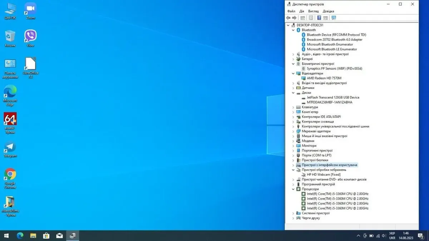Select the Zoom desktop icon
429x241 pixels.
coord(30,9)
